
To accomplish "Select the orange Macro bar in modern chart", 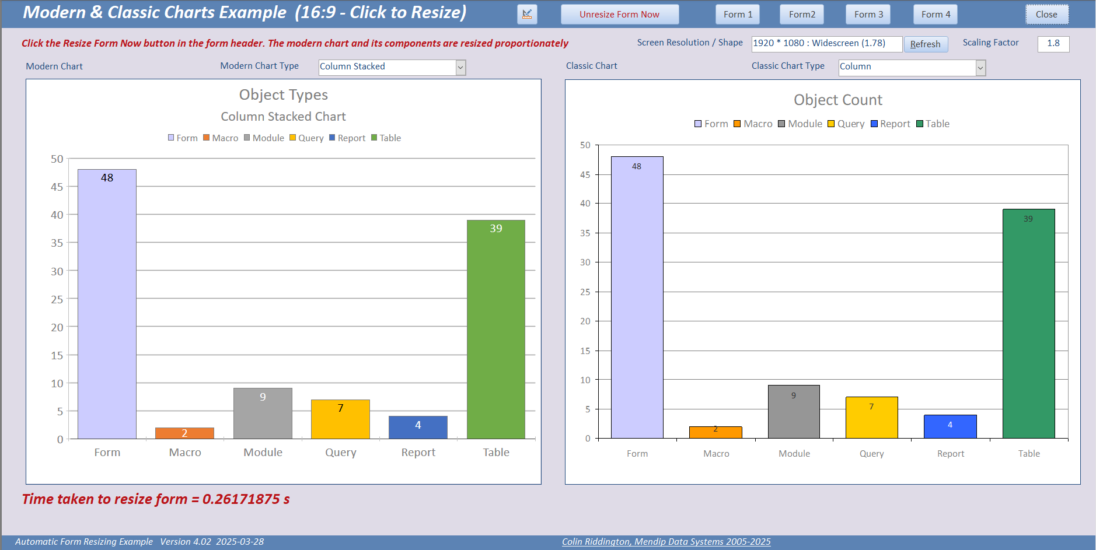I will [x=184, y=433].
